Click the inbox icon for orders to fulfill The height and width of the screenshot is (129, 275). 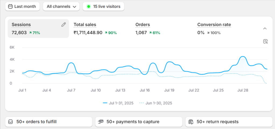pos(10,122)
